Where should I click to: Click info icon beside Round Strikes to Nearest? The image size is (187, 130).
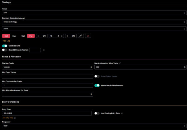[x=44, y=50]
